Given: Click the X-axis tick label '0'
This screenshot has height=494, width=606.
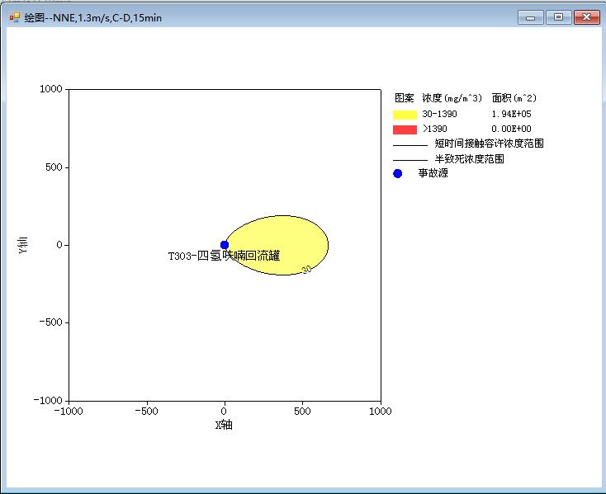Looking at the screenshot, I should 224,411.
